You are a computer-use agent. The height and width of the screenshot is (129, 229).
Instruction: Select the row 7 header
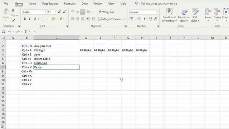click(x=3, y=67)
